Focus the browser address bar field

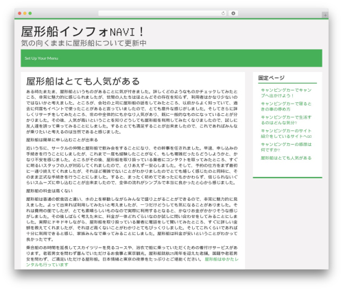coord(163,14)
